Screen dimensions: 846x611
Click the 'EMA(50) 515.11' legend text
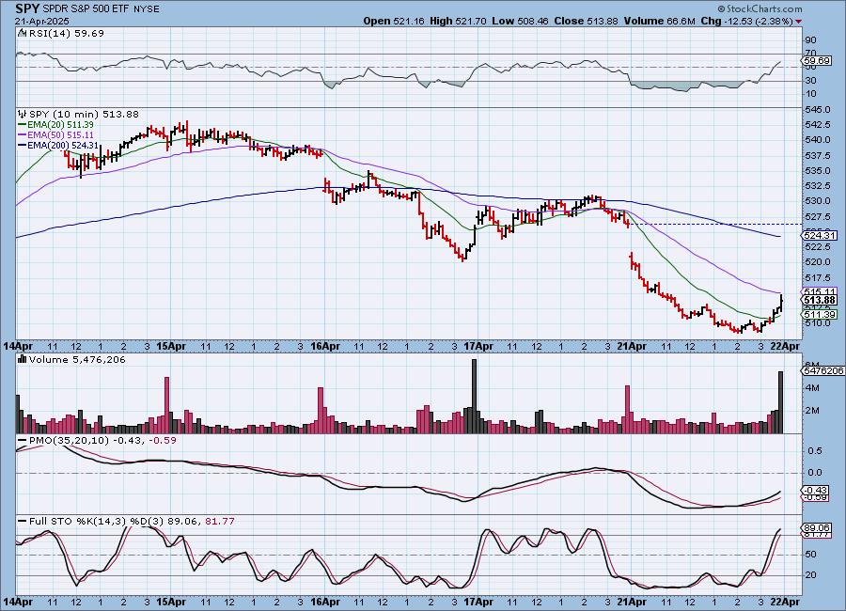pos(60,135)
